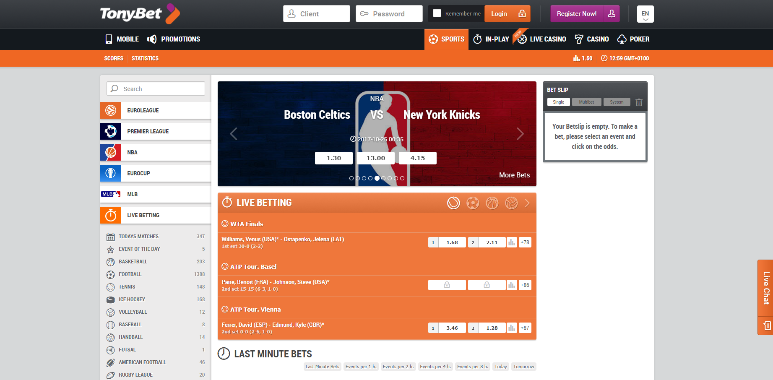Screen dimensions: 773x380
Task: Open statistics icon for Williams - Ostapenko match
Action: point(512,242)
